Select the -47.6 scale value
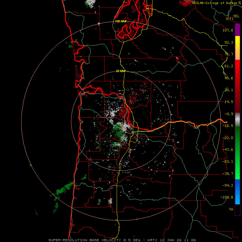The image size is (242, 242). [228, 150]
